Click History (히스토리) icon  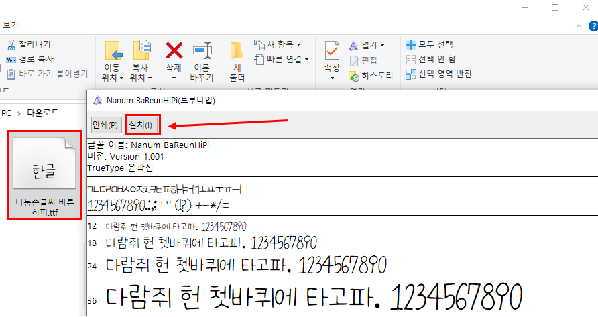point(354,76)
